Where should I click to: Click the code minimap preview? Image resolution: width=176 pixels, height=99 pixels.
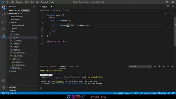click(x=169, y=13)
